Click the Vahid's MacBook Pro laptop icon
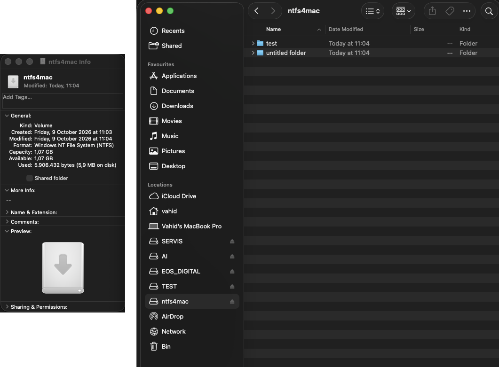 pyautogui.click(x=154, y=226)
